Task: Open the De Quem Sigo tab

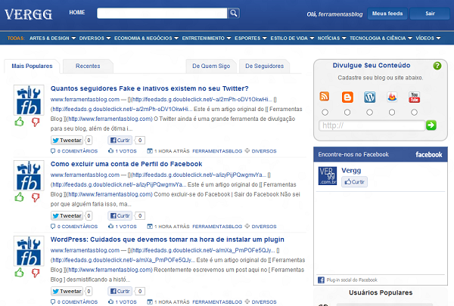Action: tap(211, 66)
